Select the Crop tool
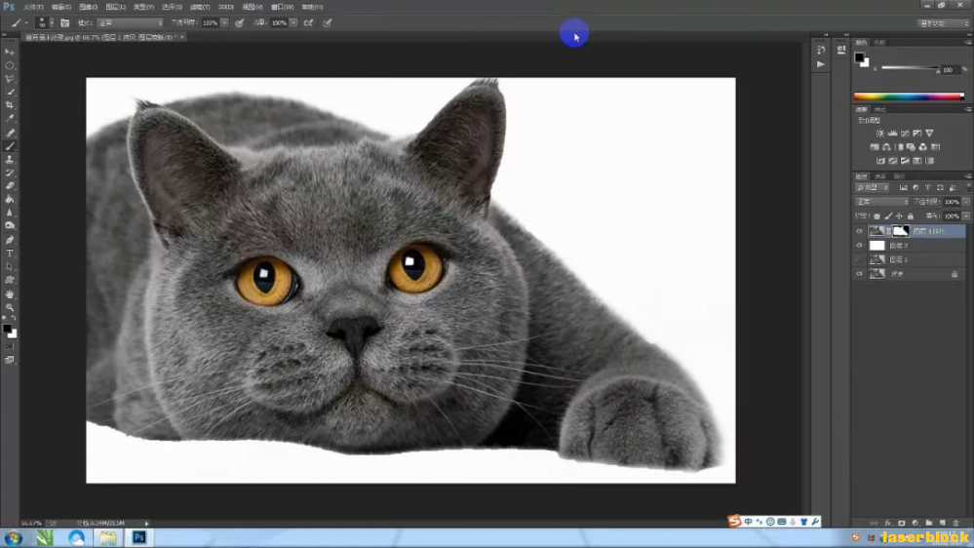 (10, 105)
